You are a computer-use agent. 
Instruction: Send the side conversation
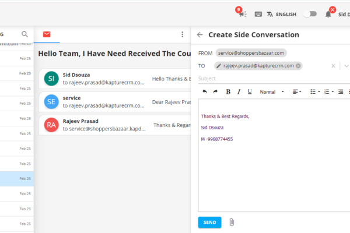(209, 223)
